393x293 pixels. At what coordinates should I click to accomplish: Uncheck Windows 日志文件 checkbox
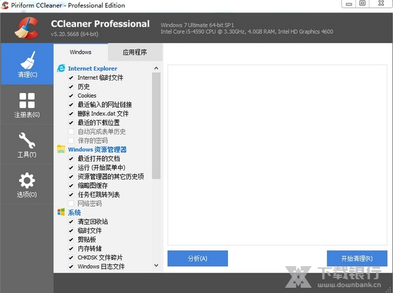[71, 266]
